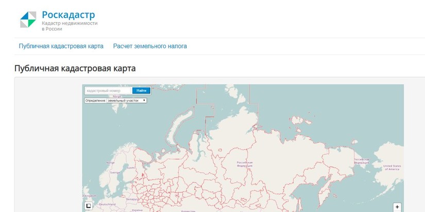The image size is (425, 212).
Task: Open the Роскадастр site title link
Action: [69, 15]
